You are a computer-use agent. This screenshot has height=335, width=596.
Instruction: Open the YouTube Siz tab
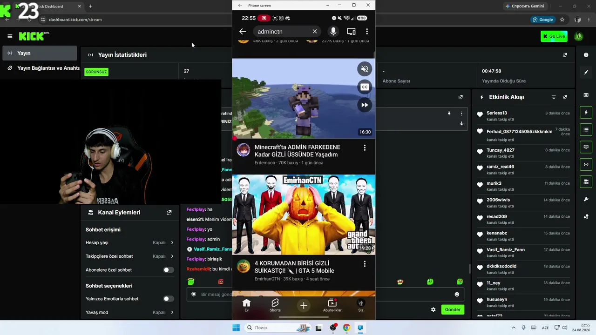point(361,306)
